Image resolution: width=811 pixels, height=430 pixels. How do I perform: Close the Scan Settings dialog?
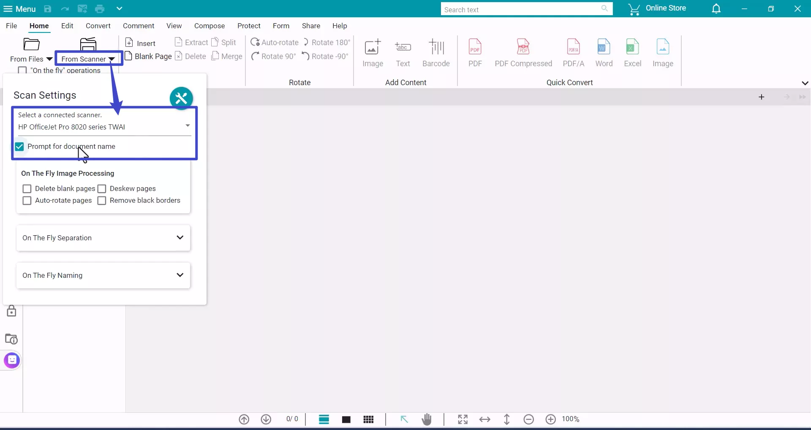tap(181, 98)
